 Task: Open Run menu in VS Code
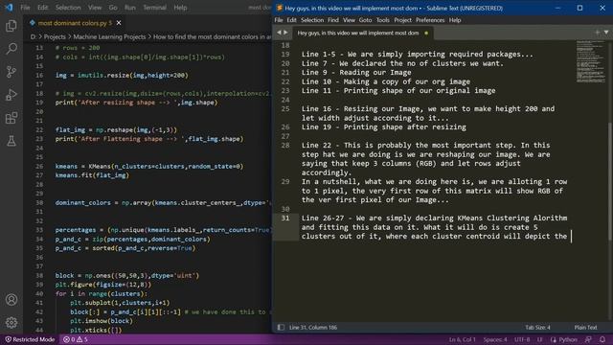coord(130,8)
